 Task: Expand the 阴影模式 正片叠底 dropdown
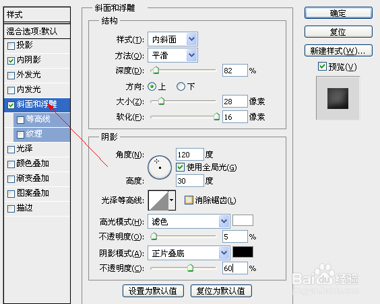[x=189, y=253]
